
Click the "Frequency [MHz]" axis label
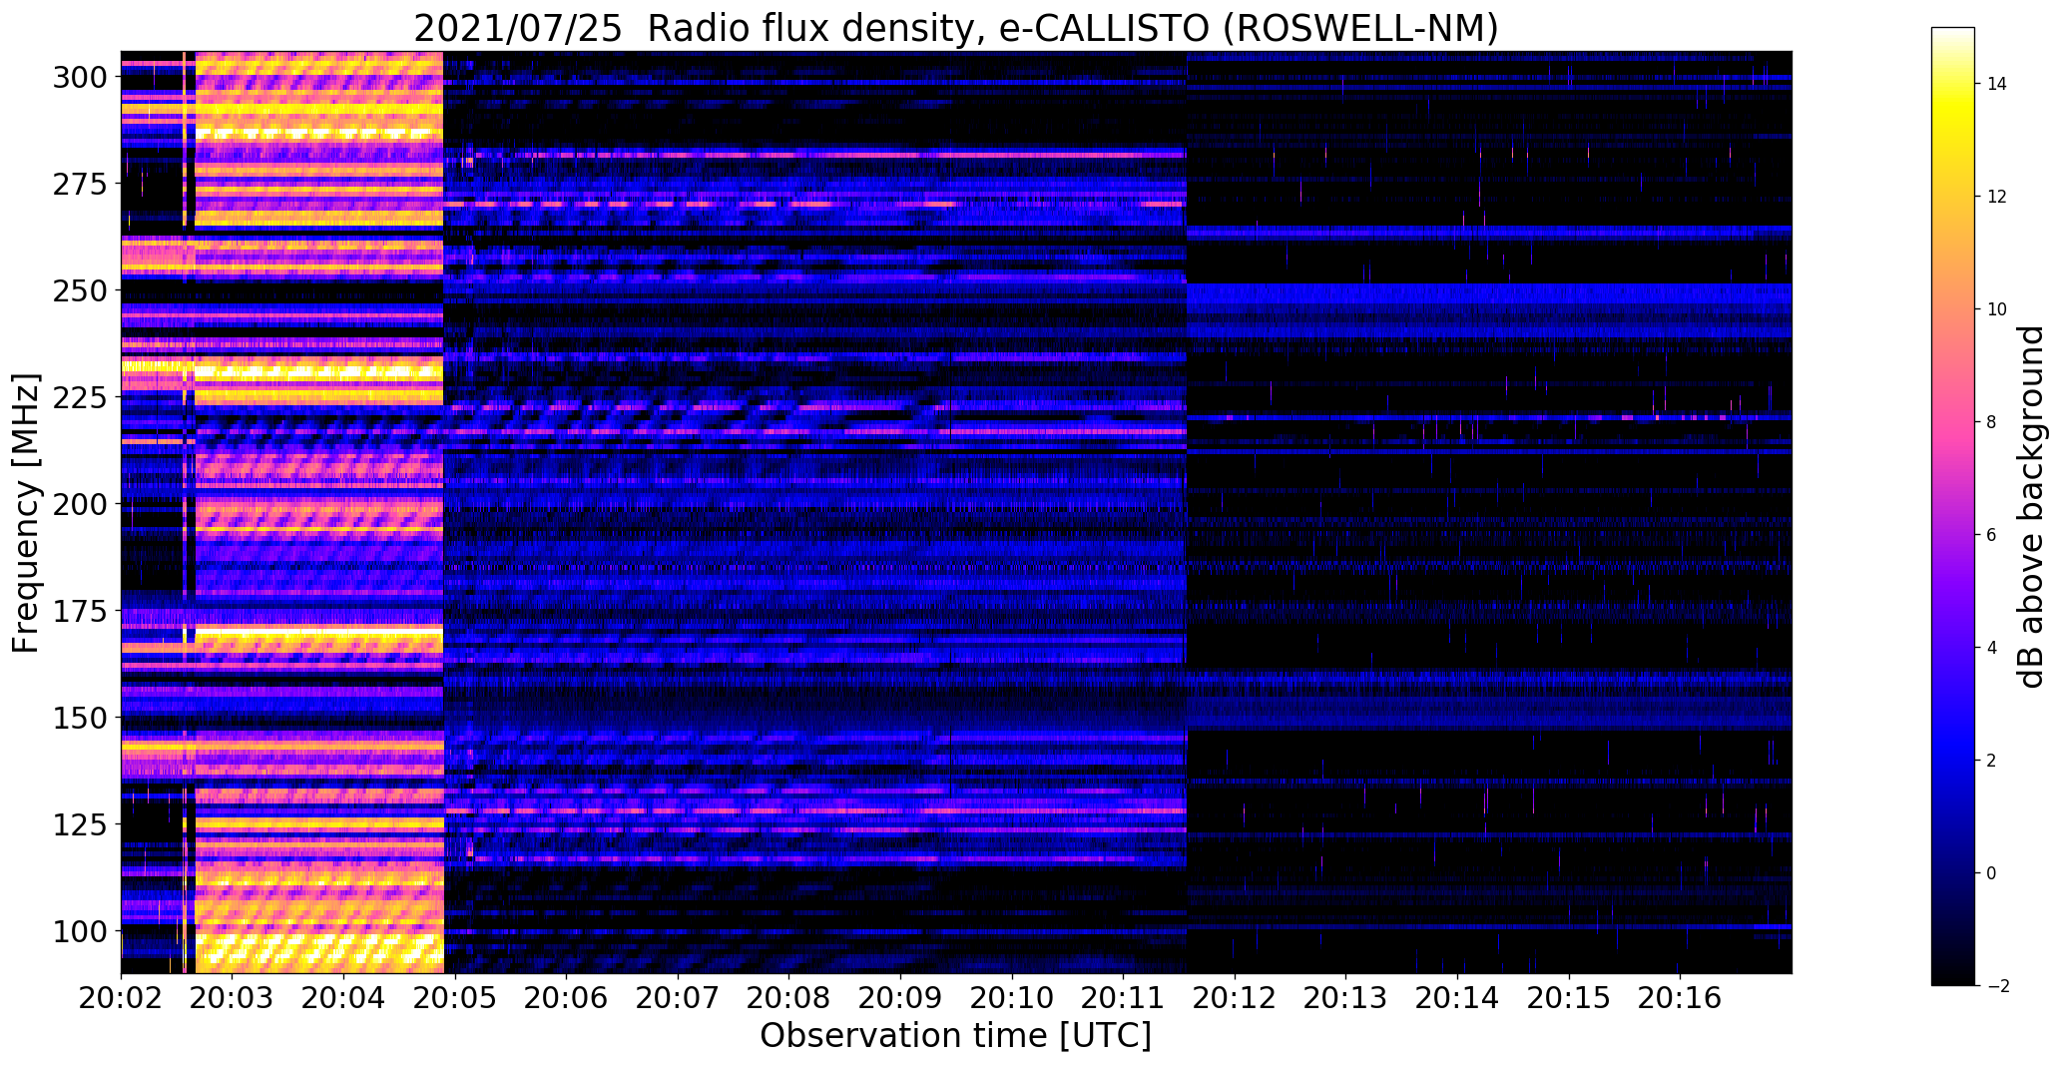26,513
